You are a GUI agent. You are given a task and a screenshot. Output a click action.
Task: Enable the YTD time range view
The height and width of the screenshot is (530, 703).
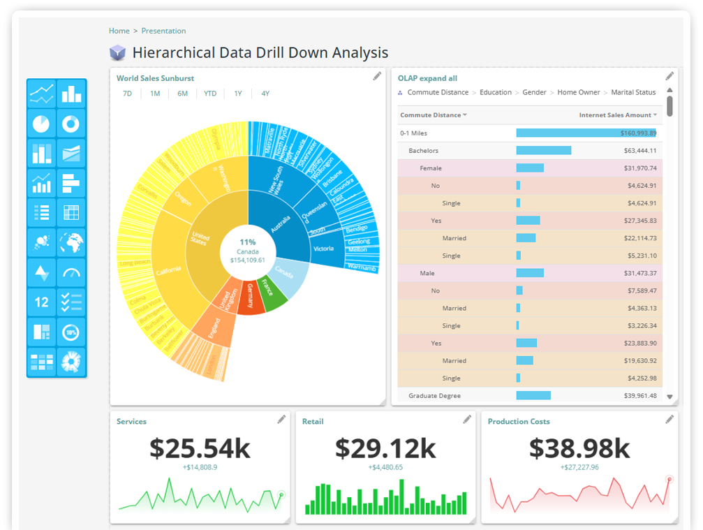click(209, 93)
